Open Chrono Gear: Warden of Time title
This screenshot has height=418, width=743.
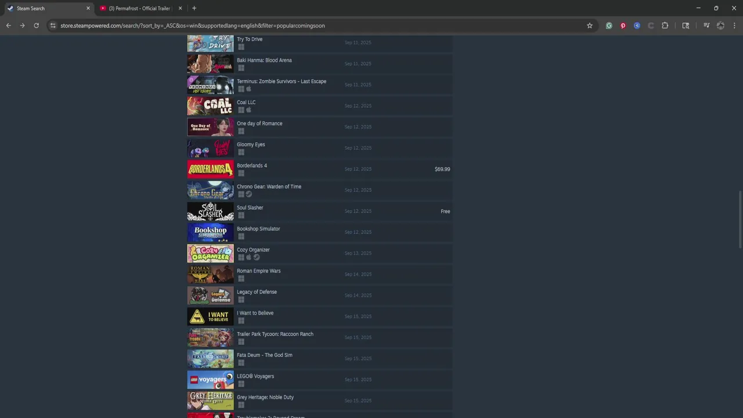pyautogui.click(x=269, y=187)
